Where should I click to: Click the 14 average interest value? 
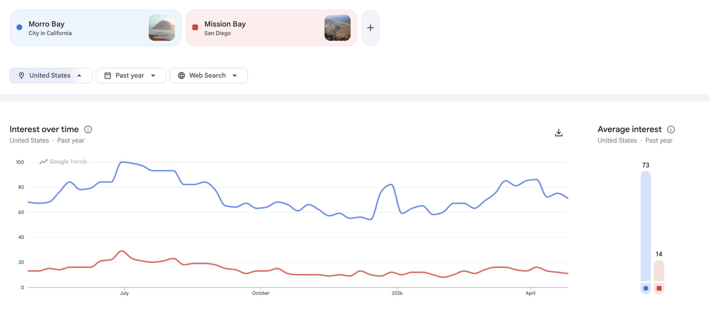(659, 254)
